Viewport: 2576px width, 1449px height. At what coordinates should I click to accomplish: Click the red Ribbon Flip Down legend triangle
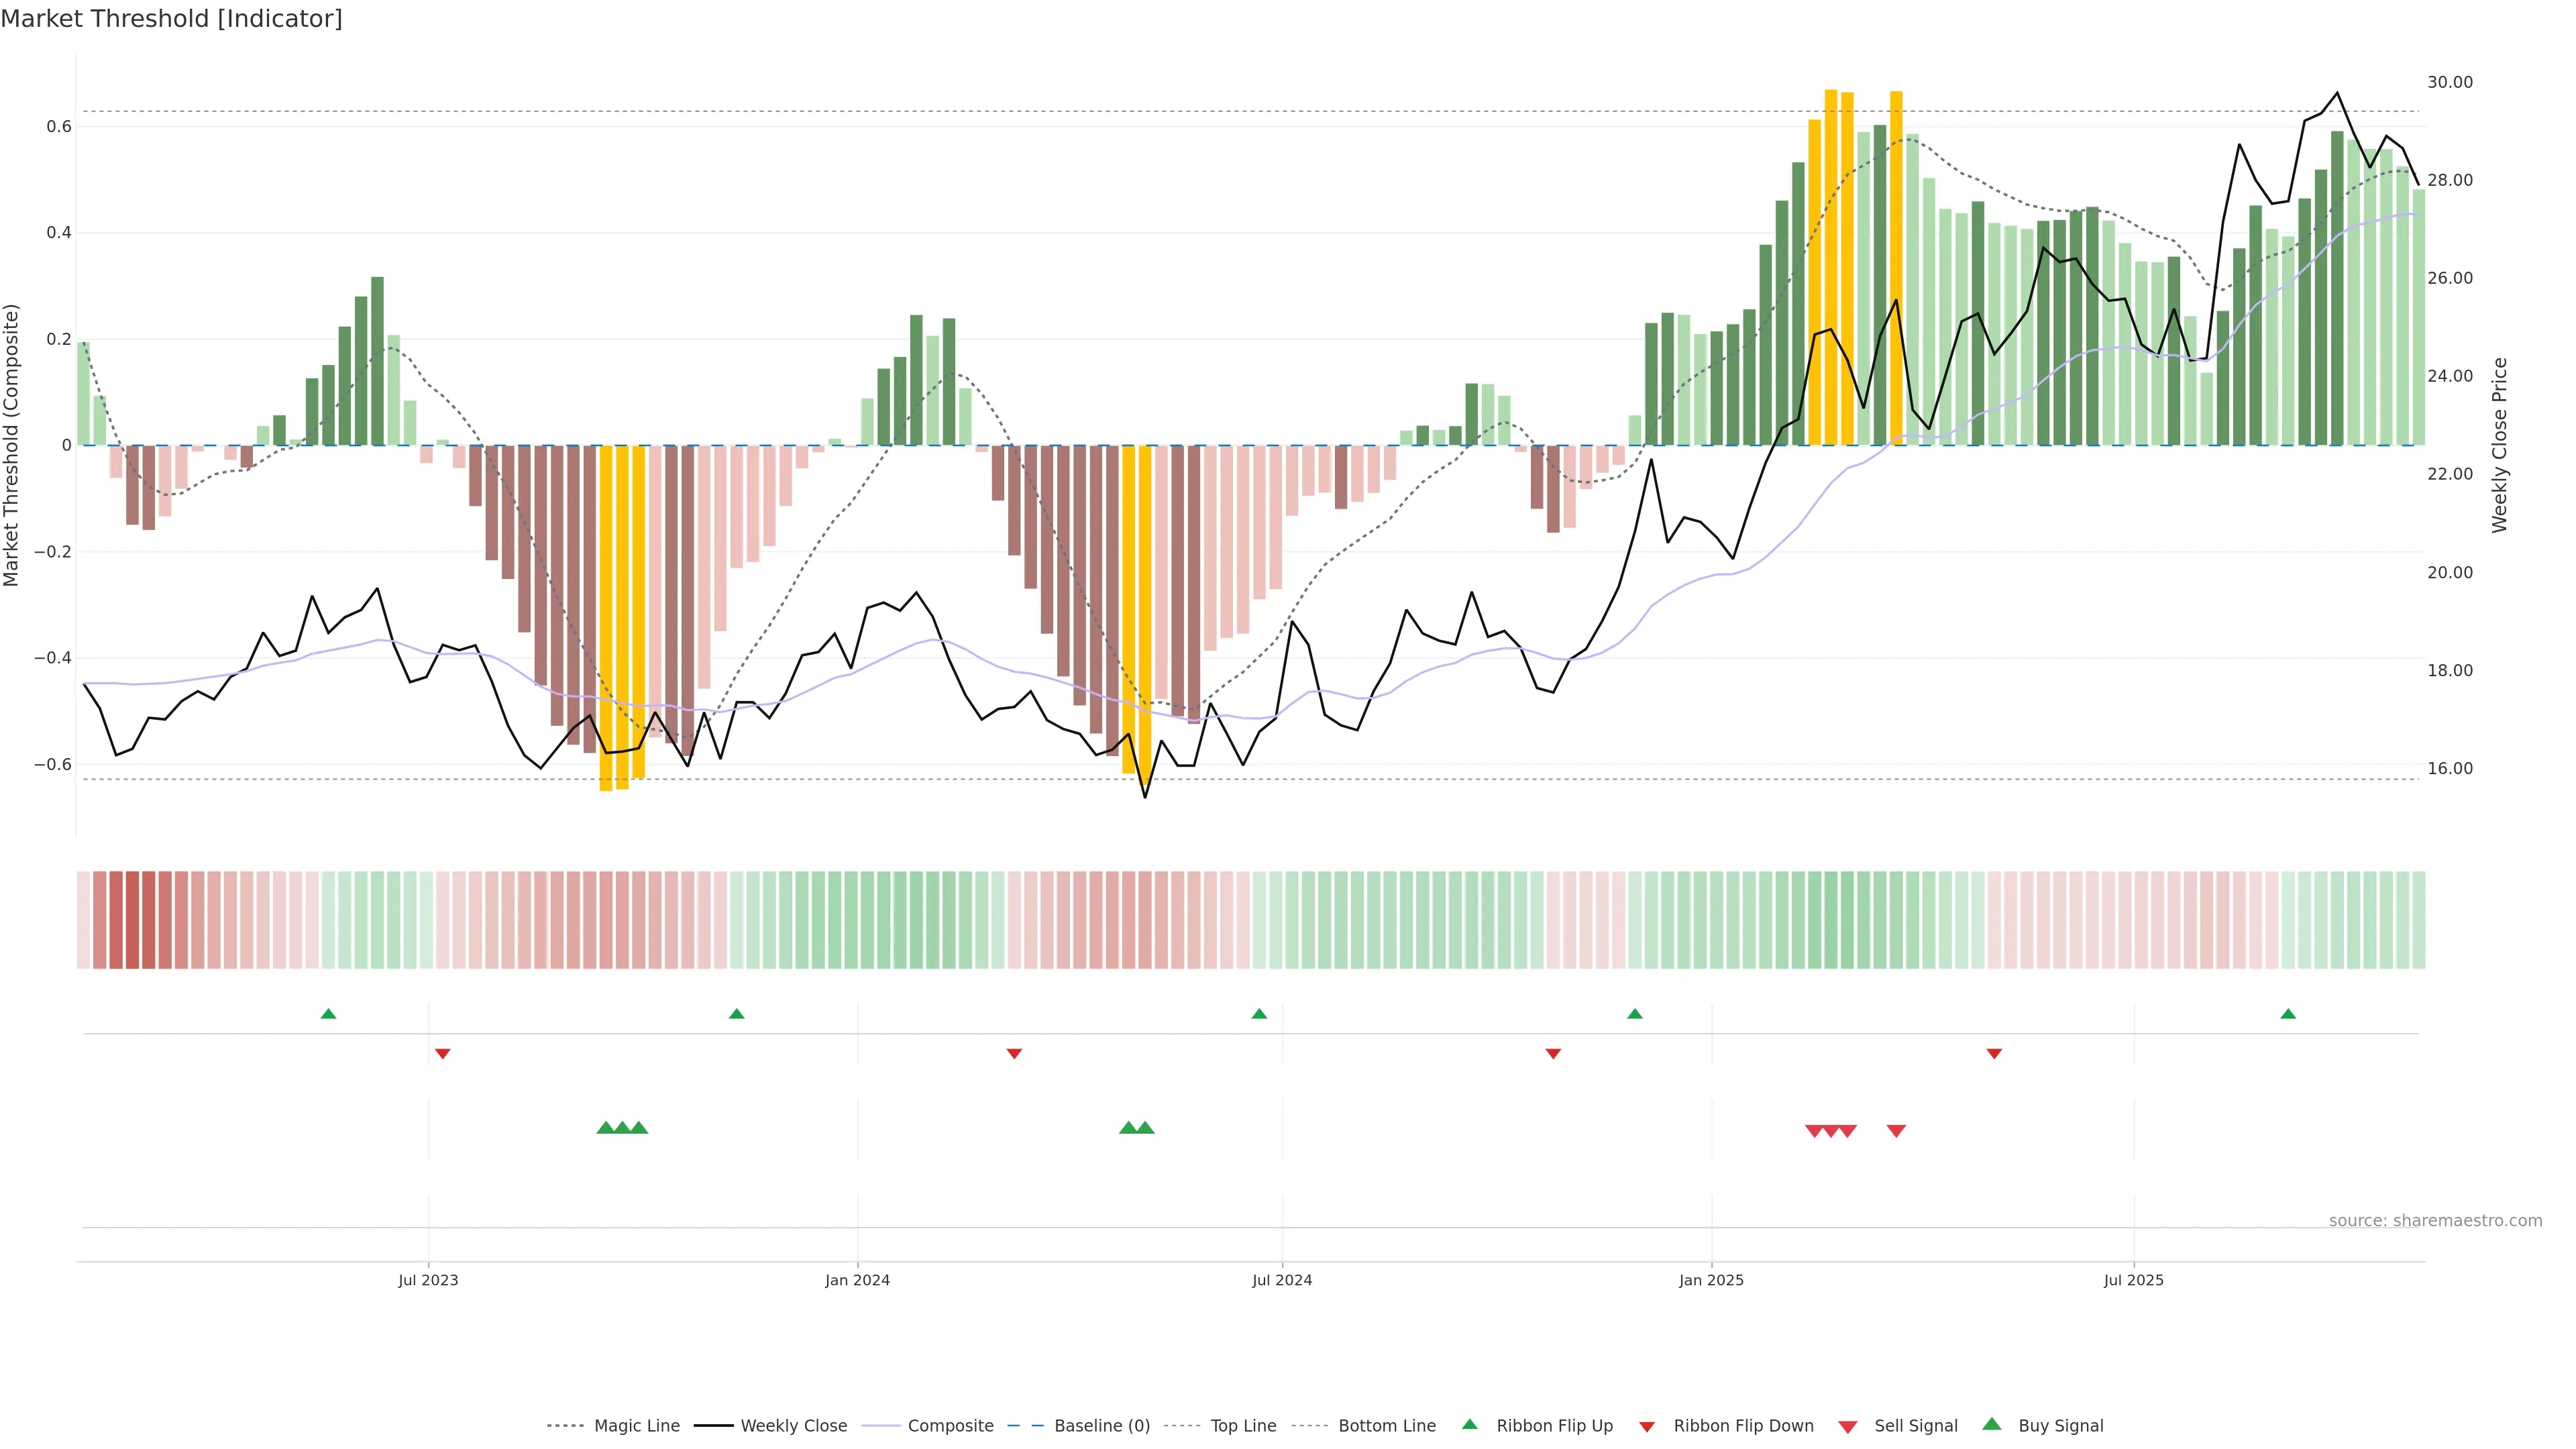click(x=1647, y=1427)
